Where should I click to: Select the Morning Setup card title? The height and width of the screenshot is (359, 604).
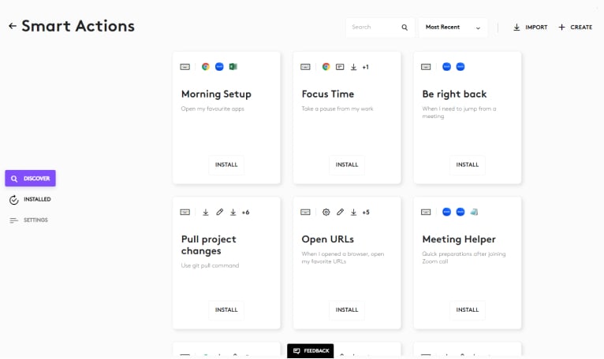(x=216, y=94)
